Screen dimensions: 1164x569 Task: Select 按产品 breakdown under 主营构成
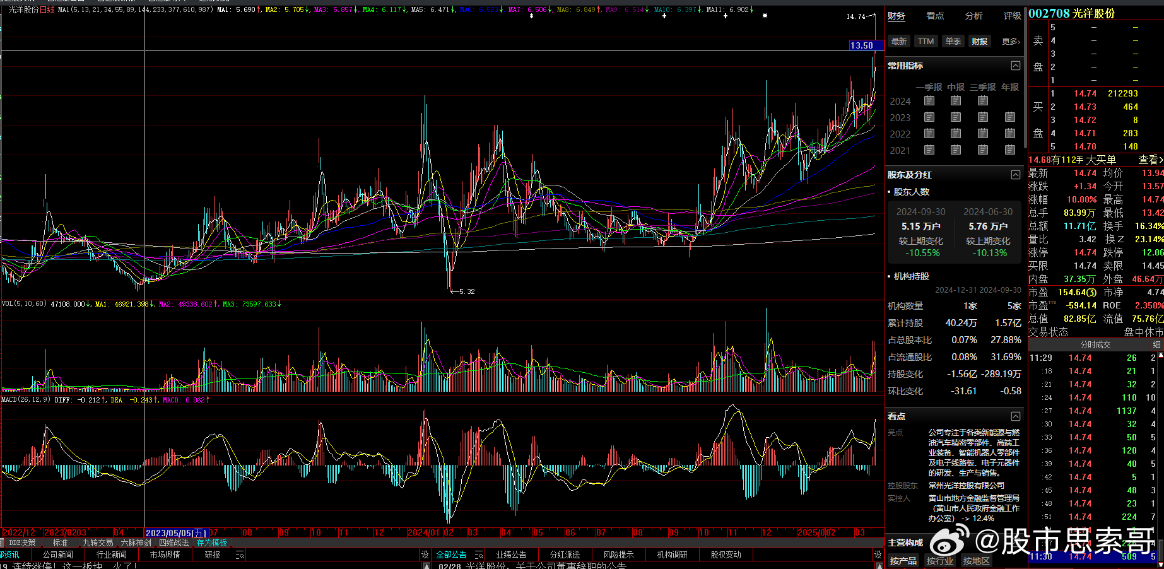[903, 561]
